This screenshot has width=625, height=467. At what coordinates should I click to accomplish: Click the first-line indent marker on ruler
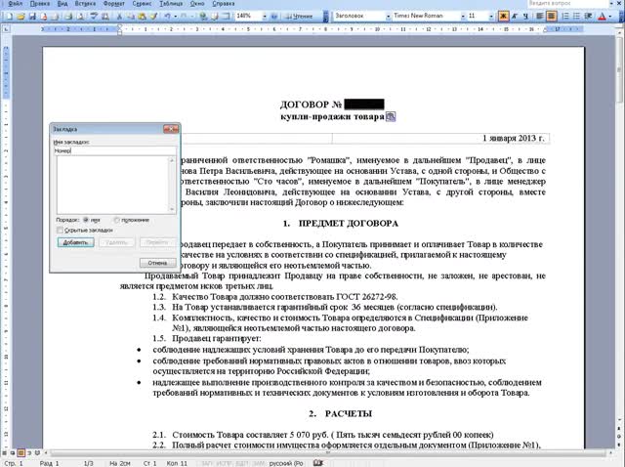pos(119,26)
